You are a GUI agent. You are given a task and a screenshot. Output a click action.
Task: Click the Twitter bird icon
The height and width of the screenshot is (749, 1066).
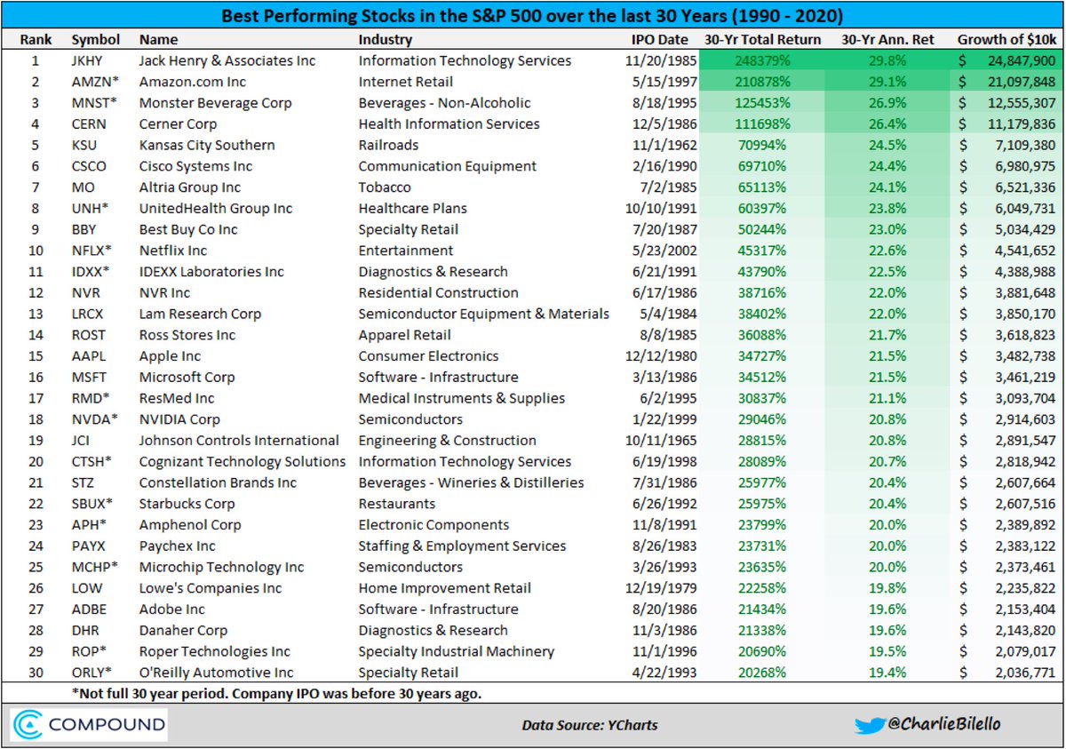870,725
